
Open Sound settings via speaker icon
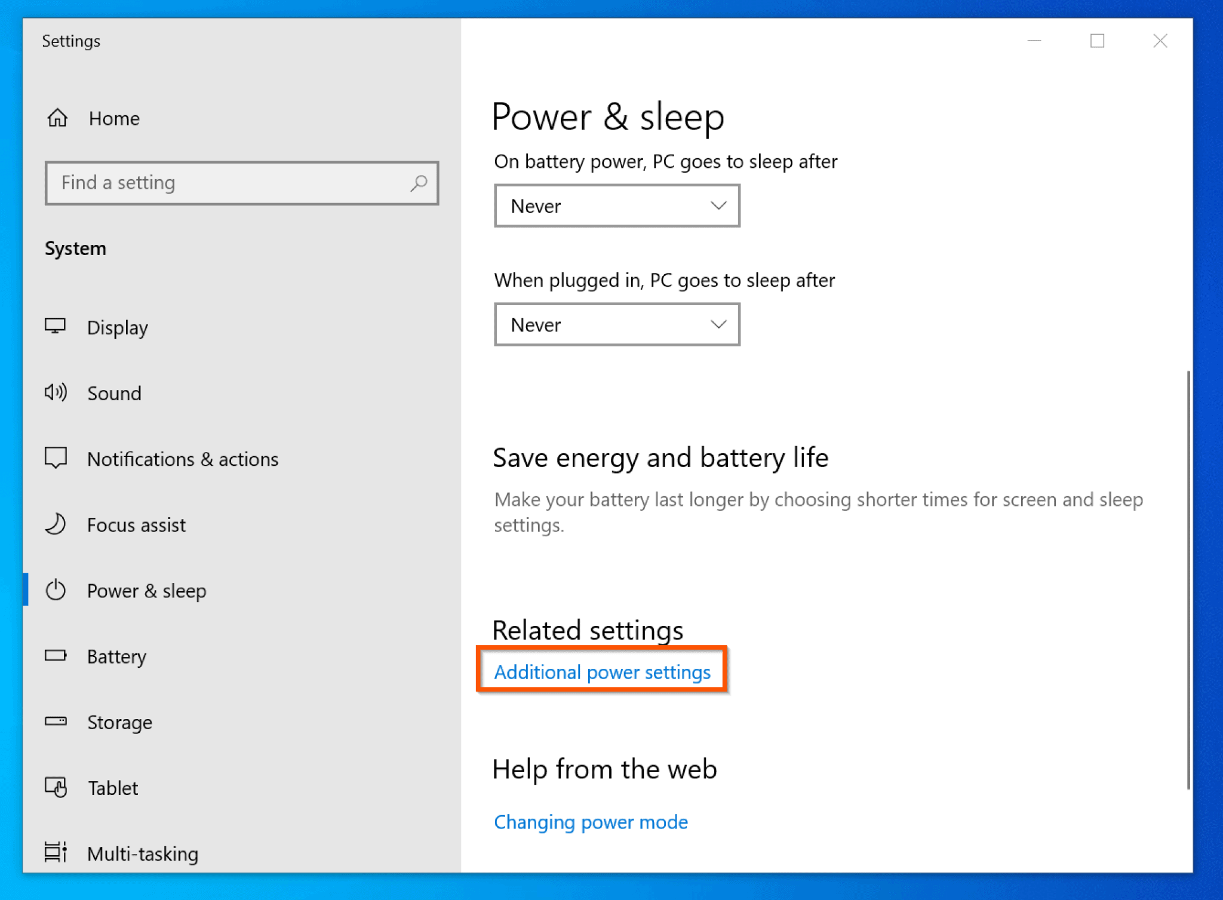(x=56, y=393)
